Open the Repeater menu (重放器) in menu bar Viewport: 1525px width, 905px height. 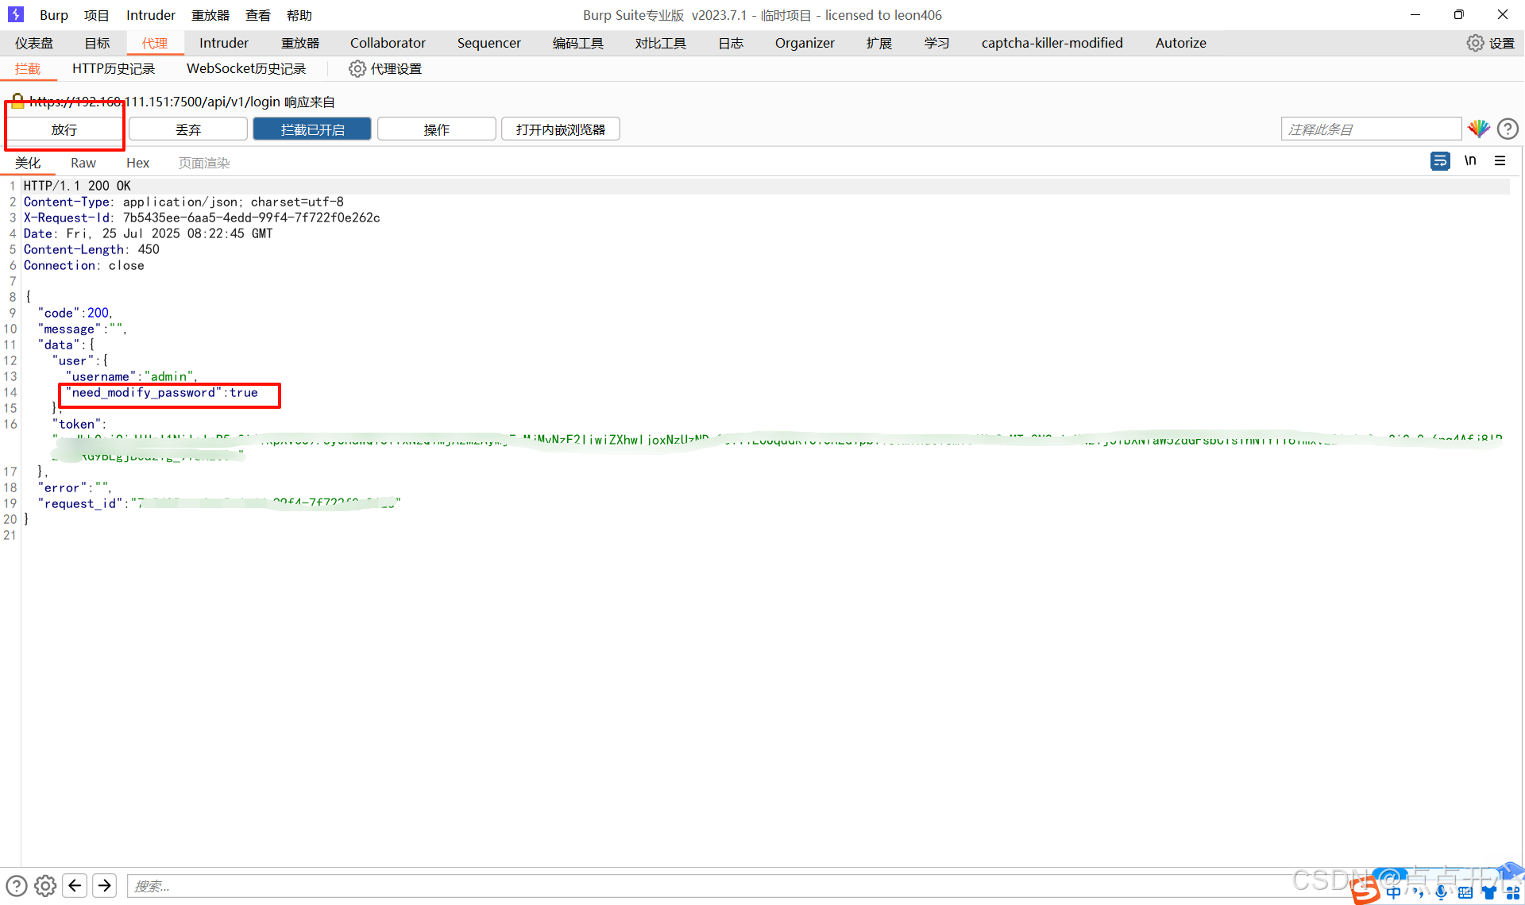[x=210, y=15]
